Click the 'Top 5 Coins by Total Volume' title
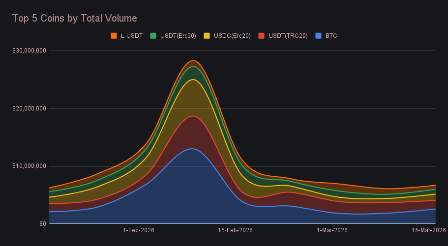 click(x=74, y=18)
